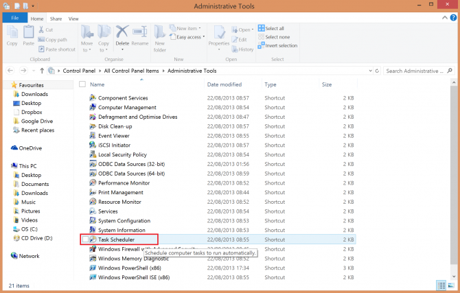Click the Refresh address bar icon

[x=377, y=71]
